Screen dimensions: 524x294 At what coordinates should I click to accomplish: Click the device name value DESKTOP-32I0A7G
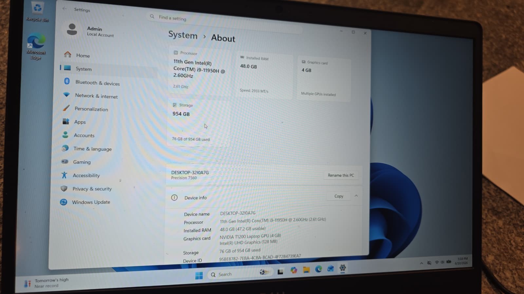click(x=238, y=213)
